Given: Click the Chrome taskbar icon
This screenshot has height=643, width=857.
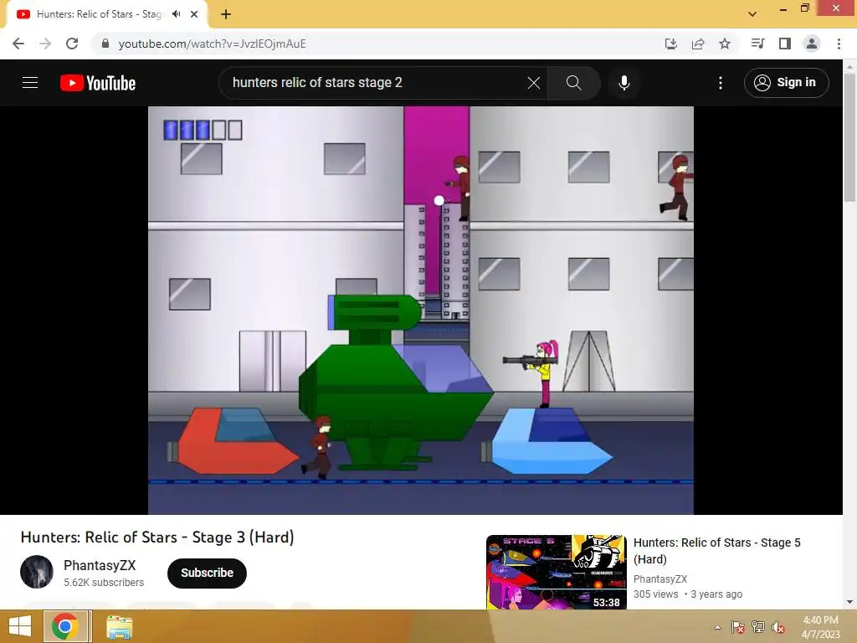Looking at the screenshot, I should [x=65, y=626].
